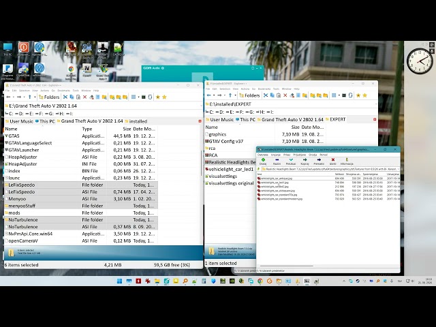
Task: Open Tools menu in right Explorer++ window
Action: 276,89
